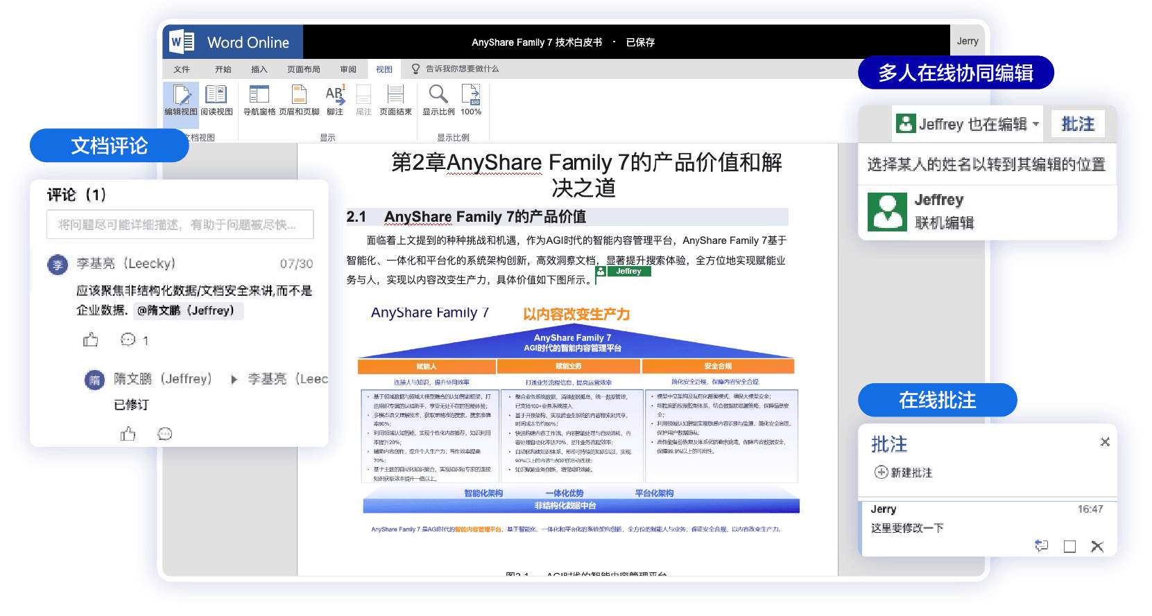Mark Jerry's annotation as done checkbox
This screenshot has width=1152, height=616.
point(1069,547)
